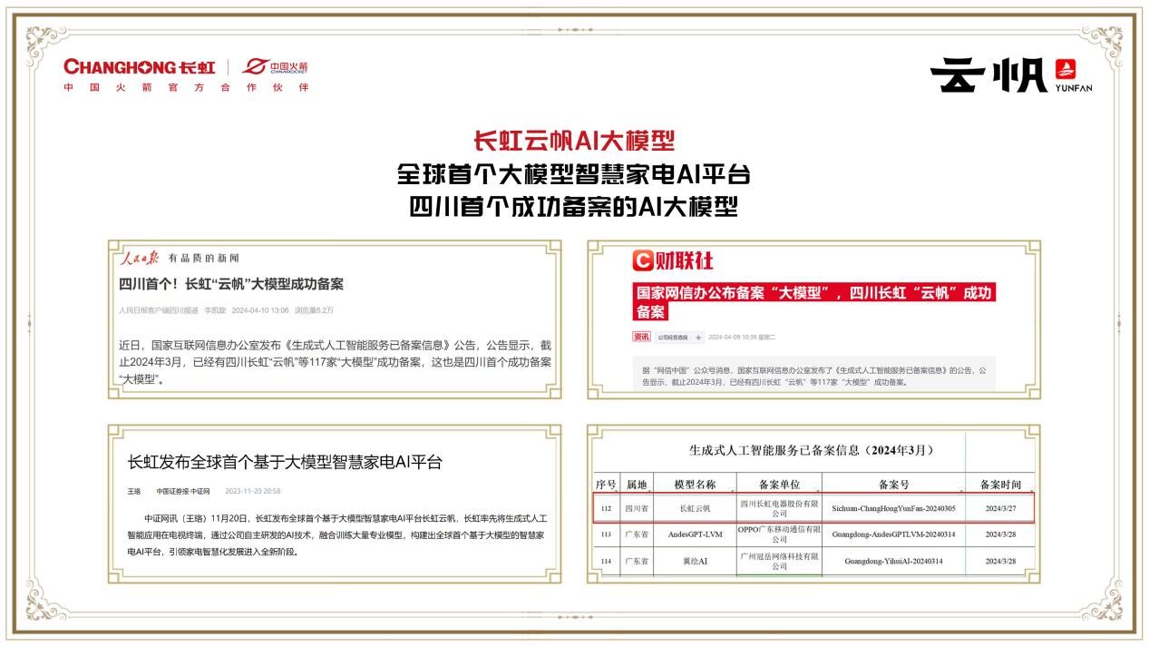Select the 公司经营透视 category tag
The image size is (1149, 647).
(674, 337)
